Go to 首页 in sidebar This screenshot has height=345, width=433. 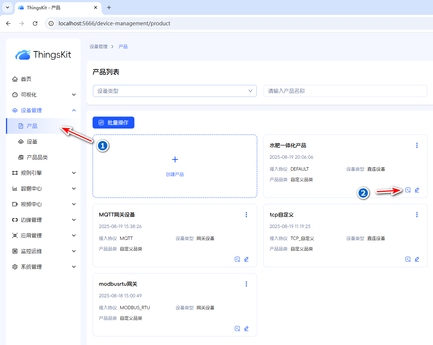pyautogui.click(x=26, y=79)
